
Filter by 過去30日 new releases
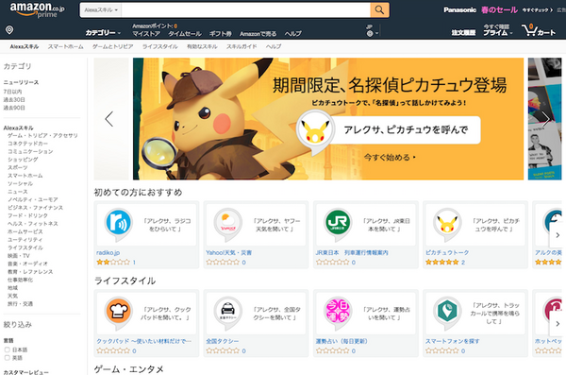(14, 100)
